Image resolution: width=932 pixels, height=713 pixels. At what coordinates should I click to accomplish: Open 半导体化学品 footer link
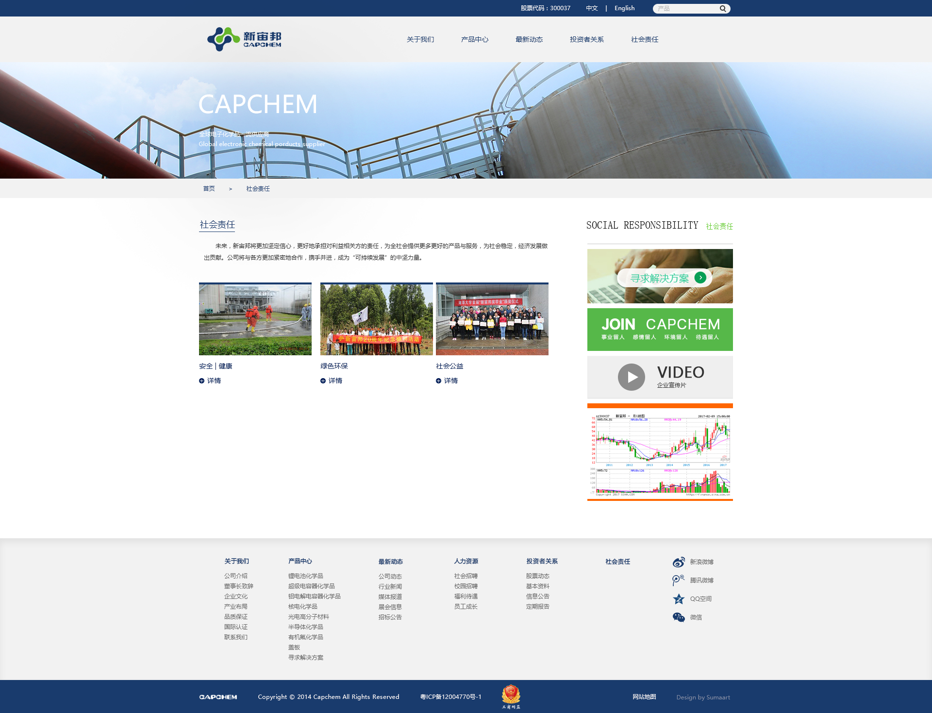tap(306, 627)
